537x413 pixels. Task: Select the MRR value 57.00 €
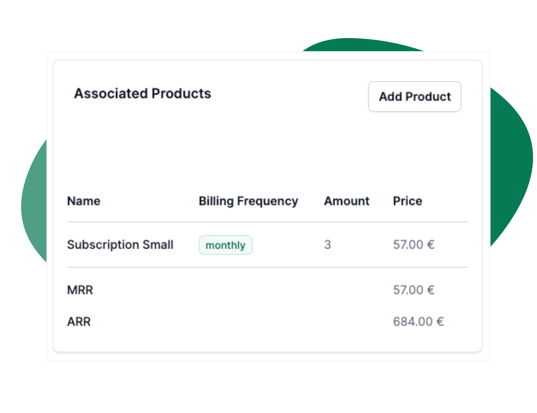tap(413, 290)
